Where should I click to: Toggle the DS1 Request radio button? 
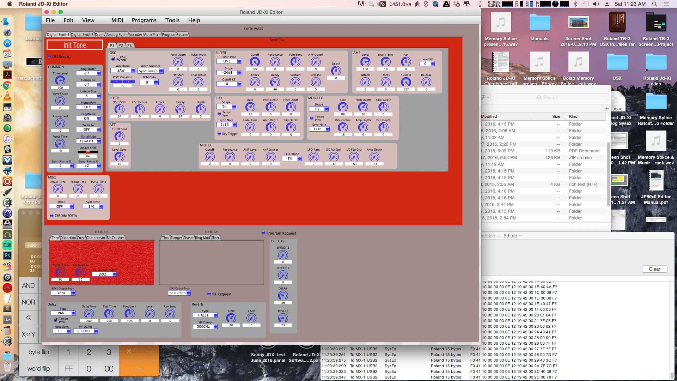pyautogui.click(x=49, y=56)
